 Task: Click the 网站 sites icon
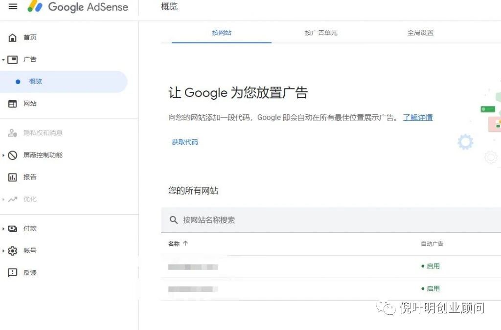click(x=13, y=104)
